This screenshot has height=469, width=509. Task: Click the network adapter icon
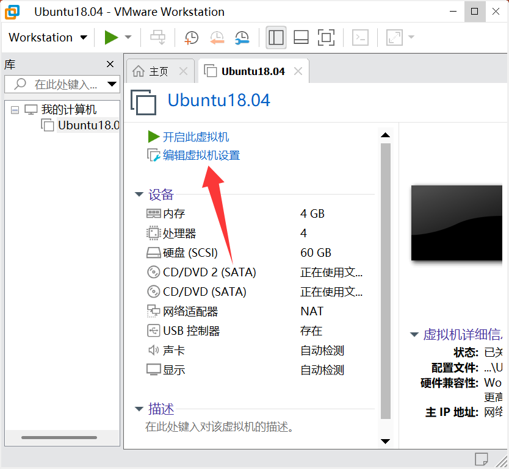pyautogui.click(x=154, y=310)
